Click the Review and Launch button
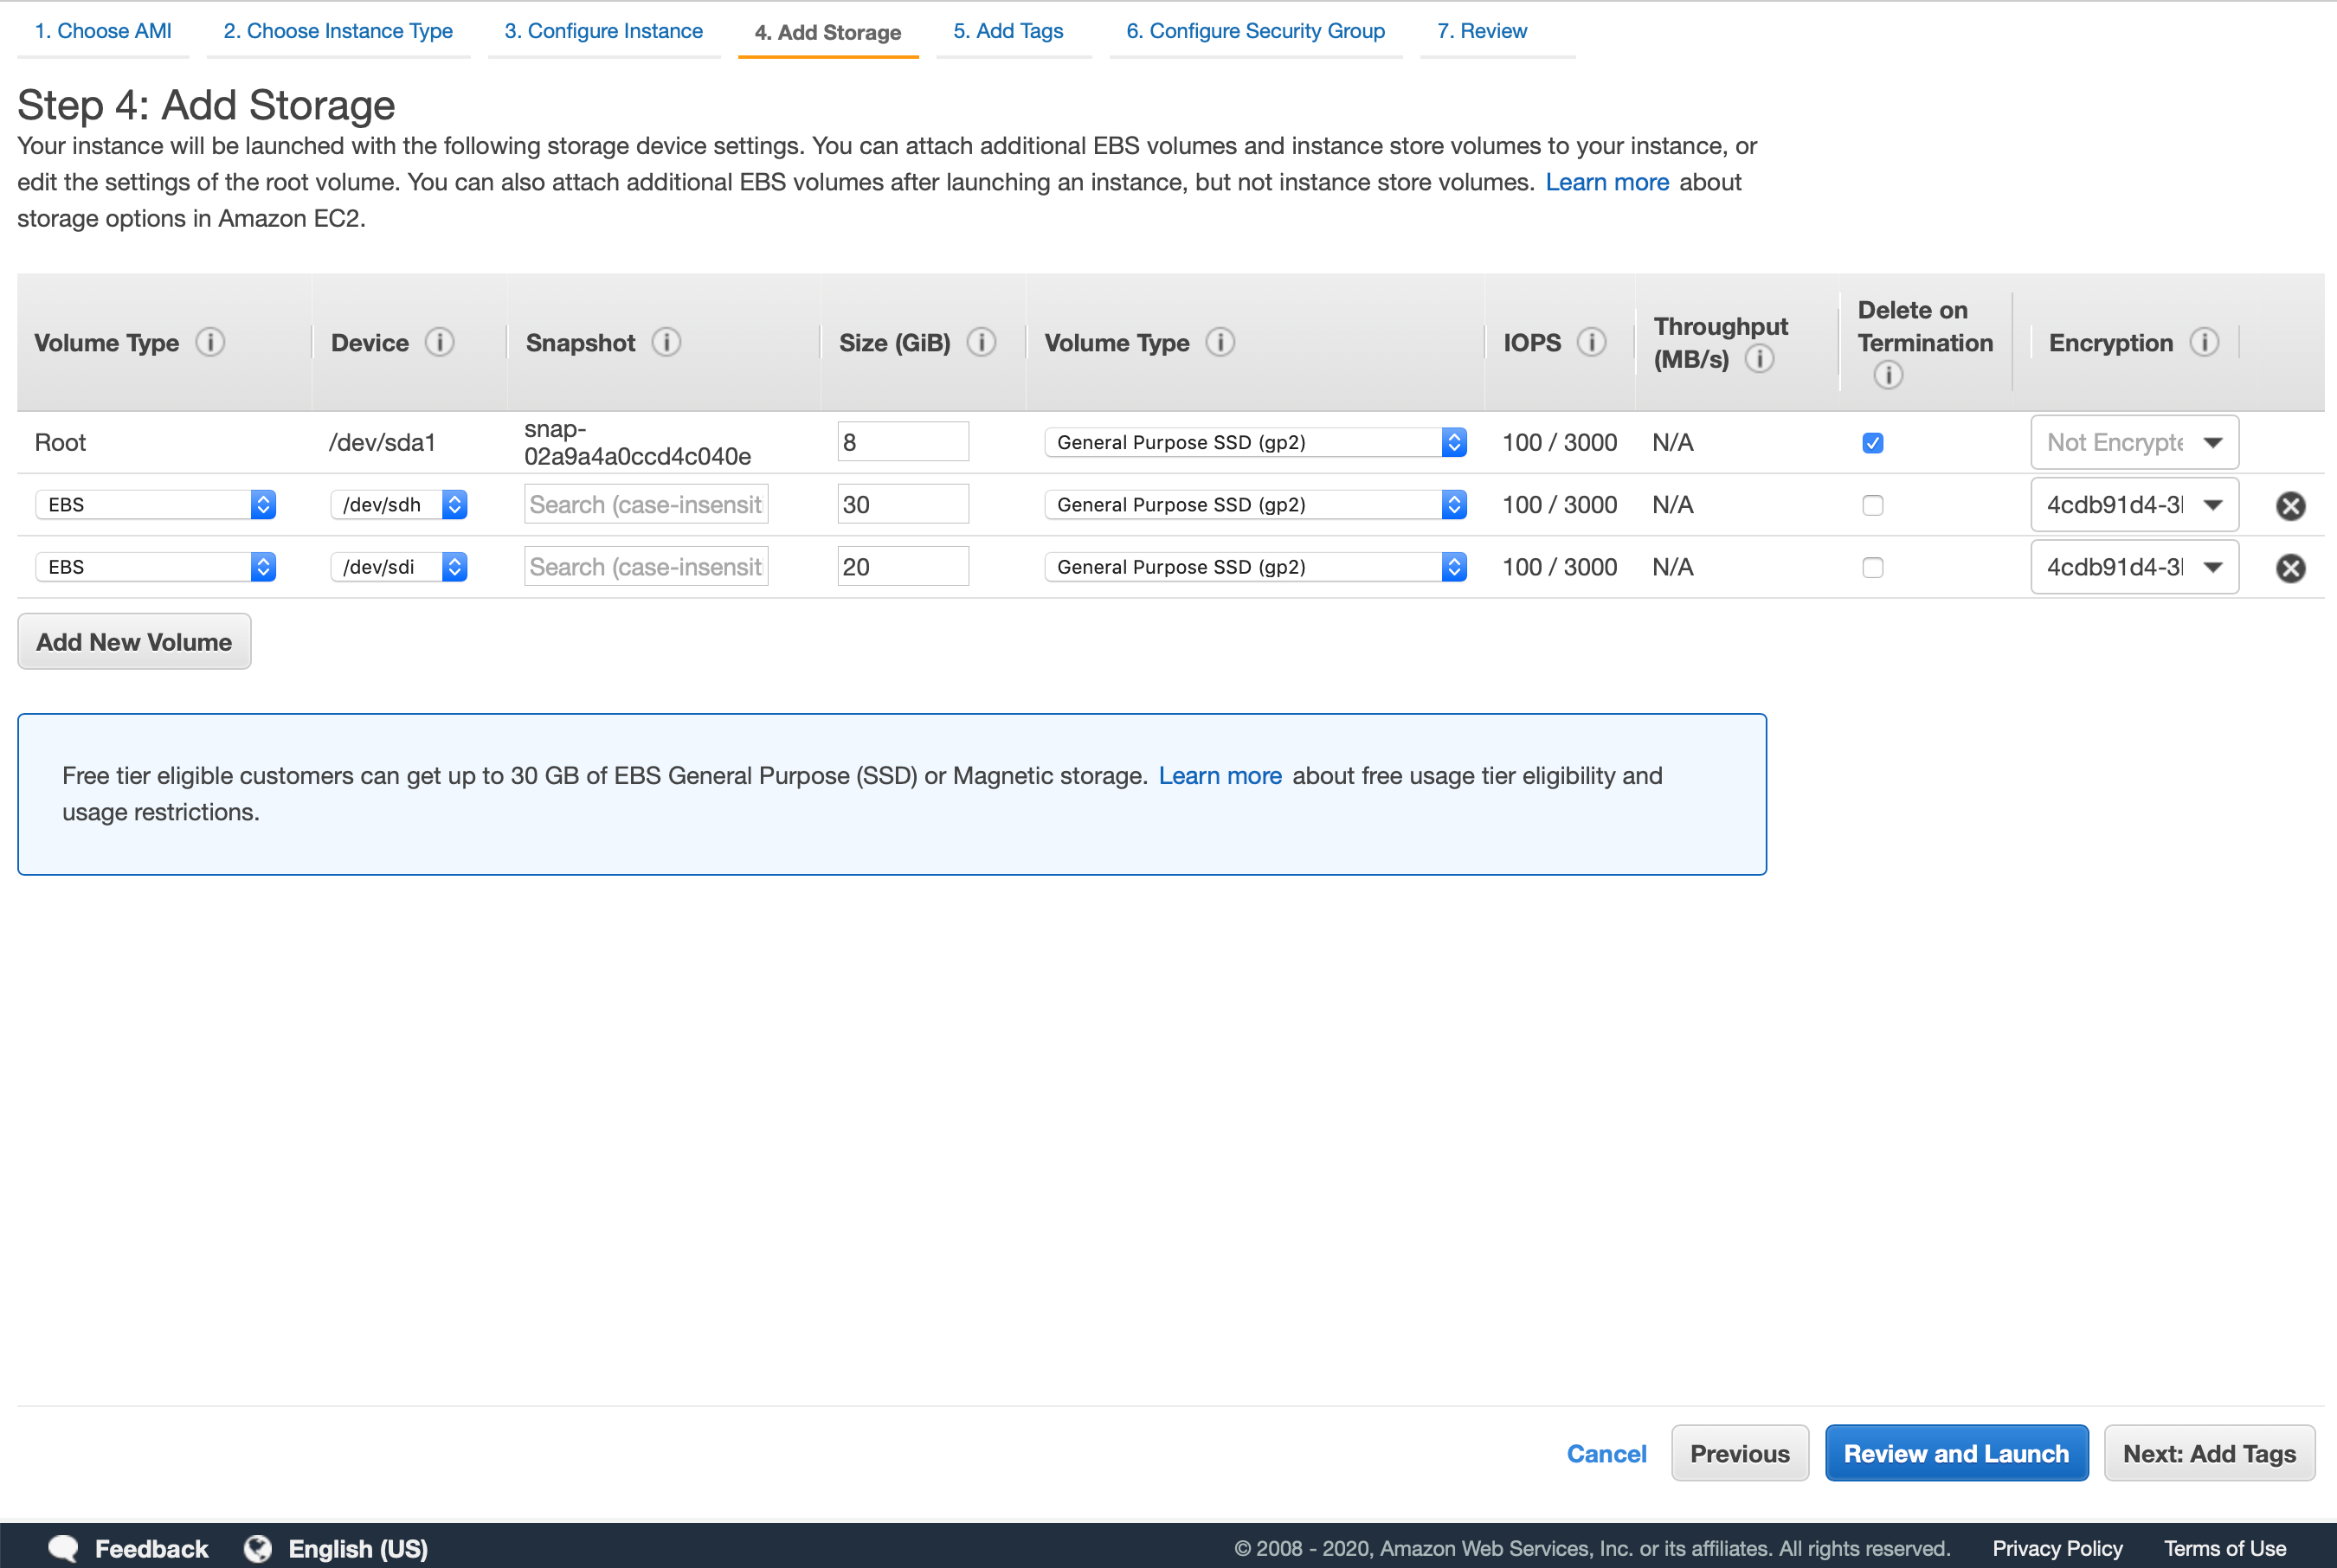Viewport: 2337px width, 1568px height. point(1956,1452)
